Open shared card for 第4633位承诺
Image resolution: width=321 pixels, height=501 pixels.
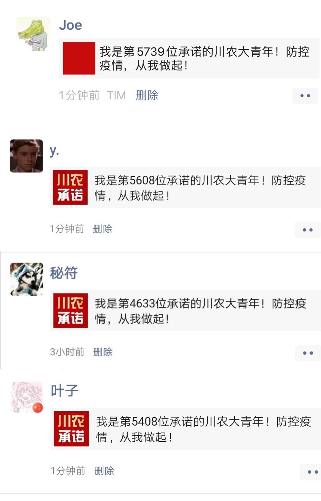pos(185,310)
